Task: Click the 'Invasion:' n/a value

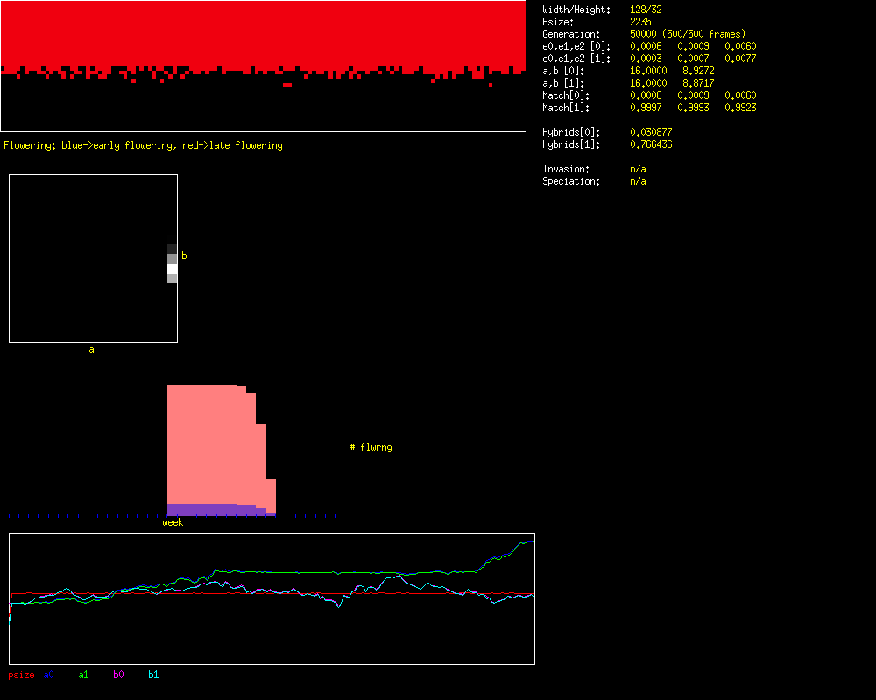Action: pyautogui.click(x=638, y=169)
